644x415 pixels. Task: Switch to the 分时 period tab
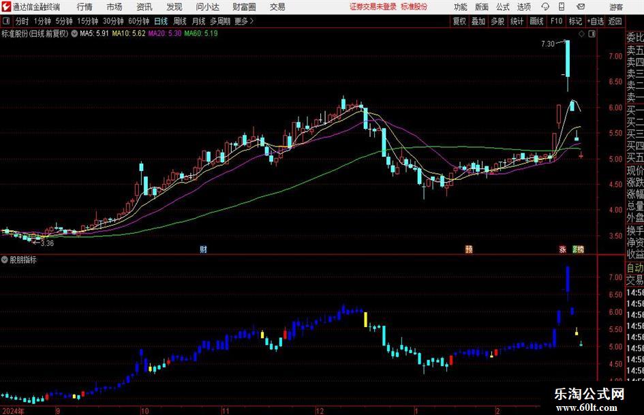click(22, 21)
